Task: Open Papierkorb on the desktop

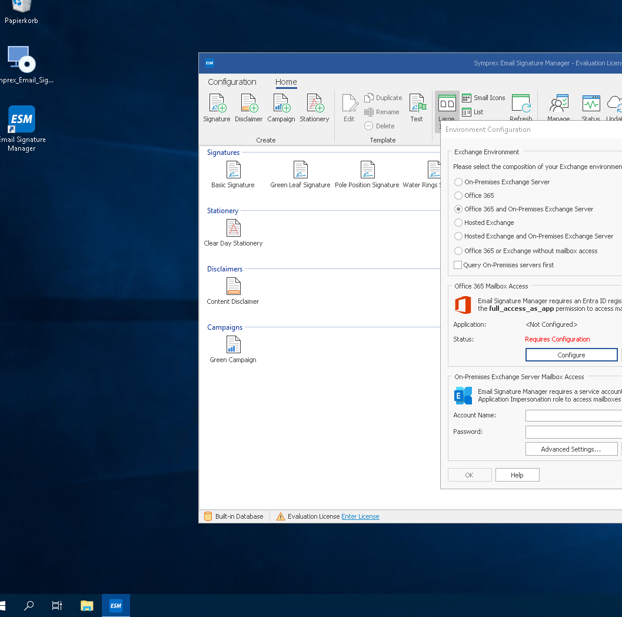Action: pos(21,12)
